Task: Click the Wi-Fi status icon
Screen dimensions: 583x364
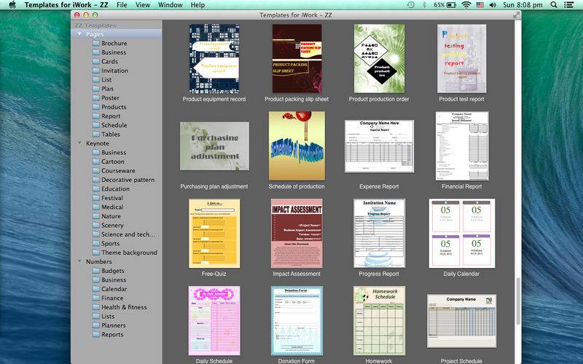Action: click(x=466, y=5)
